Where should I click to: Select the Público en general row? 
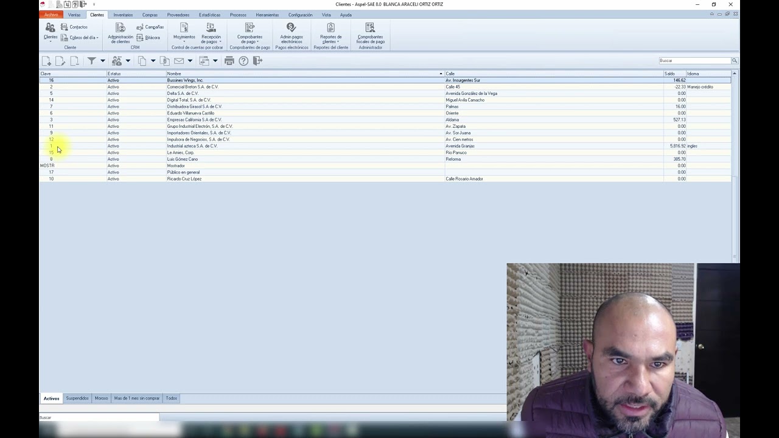pyautogui.click(x=385, y=172)
